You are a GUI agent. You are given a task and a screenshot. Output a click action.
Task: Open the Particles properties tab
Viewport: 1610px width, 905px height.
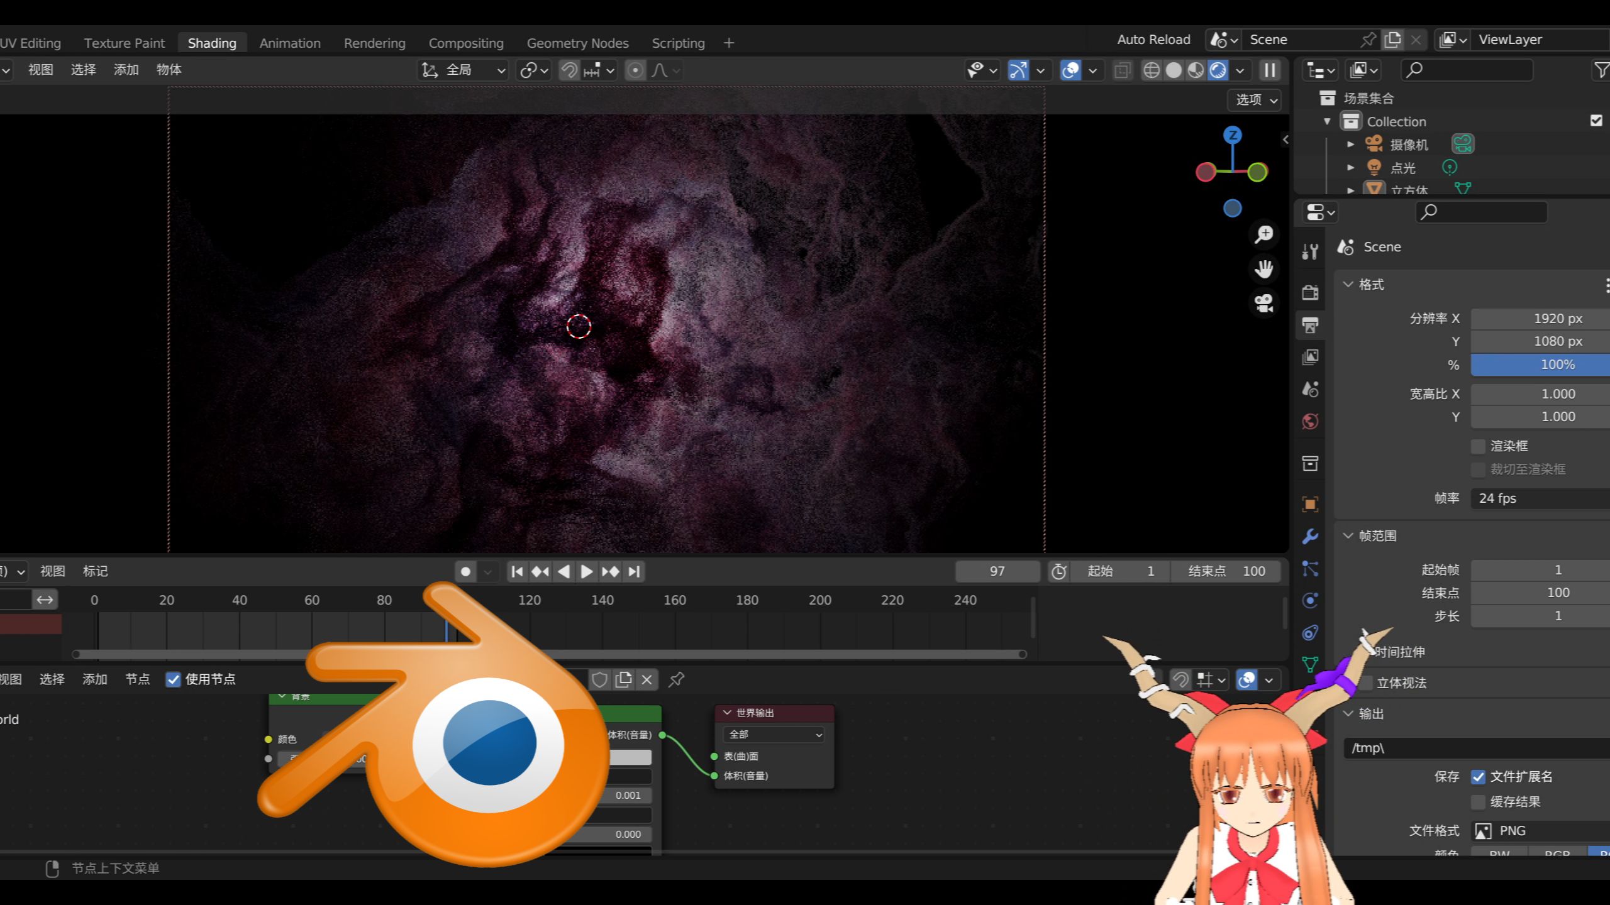(1310, 569)
